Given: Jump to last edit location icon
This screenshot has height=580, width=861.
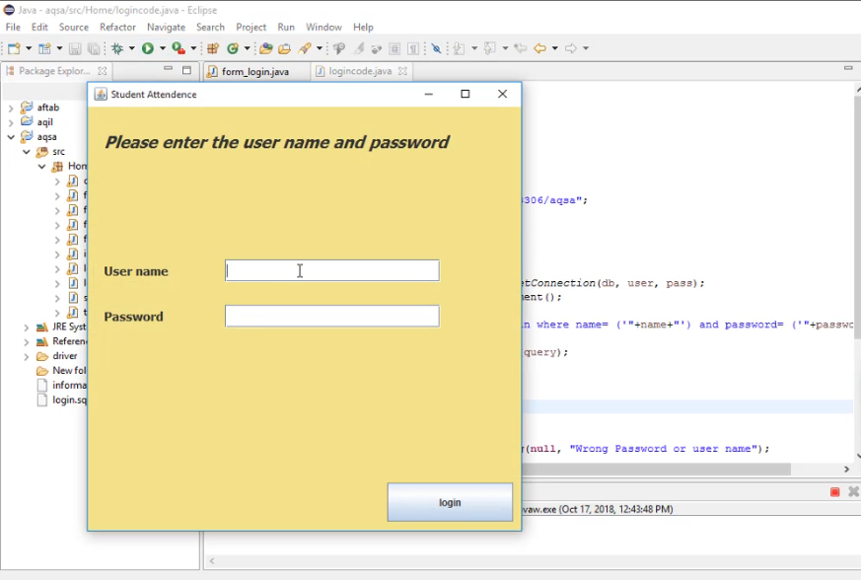Looking at the screenshot, I should pos(520,47).
